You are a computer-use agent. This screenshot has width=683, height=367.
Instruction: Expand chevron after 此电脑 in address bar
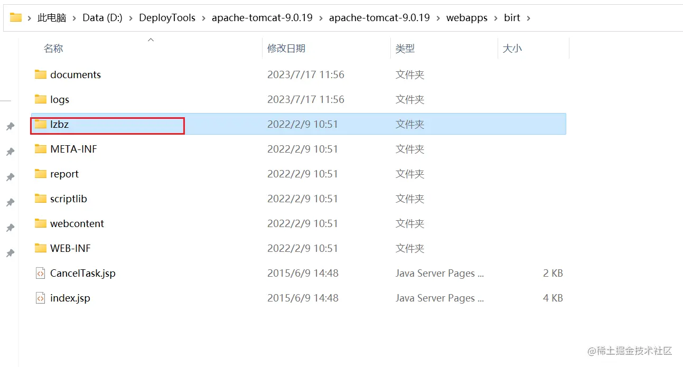[74, 18]
